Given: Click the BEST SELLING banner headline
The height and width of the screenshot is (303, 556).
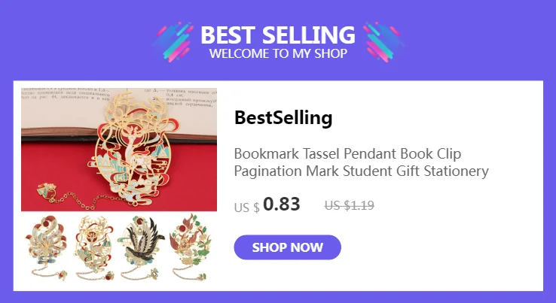Looking at the screenshot, I should [x=278, y=35].
